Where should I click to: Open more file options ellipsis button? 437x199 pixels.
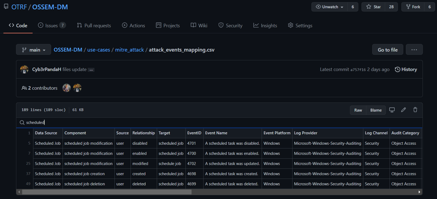[x=414, y=50]
